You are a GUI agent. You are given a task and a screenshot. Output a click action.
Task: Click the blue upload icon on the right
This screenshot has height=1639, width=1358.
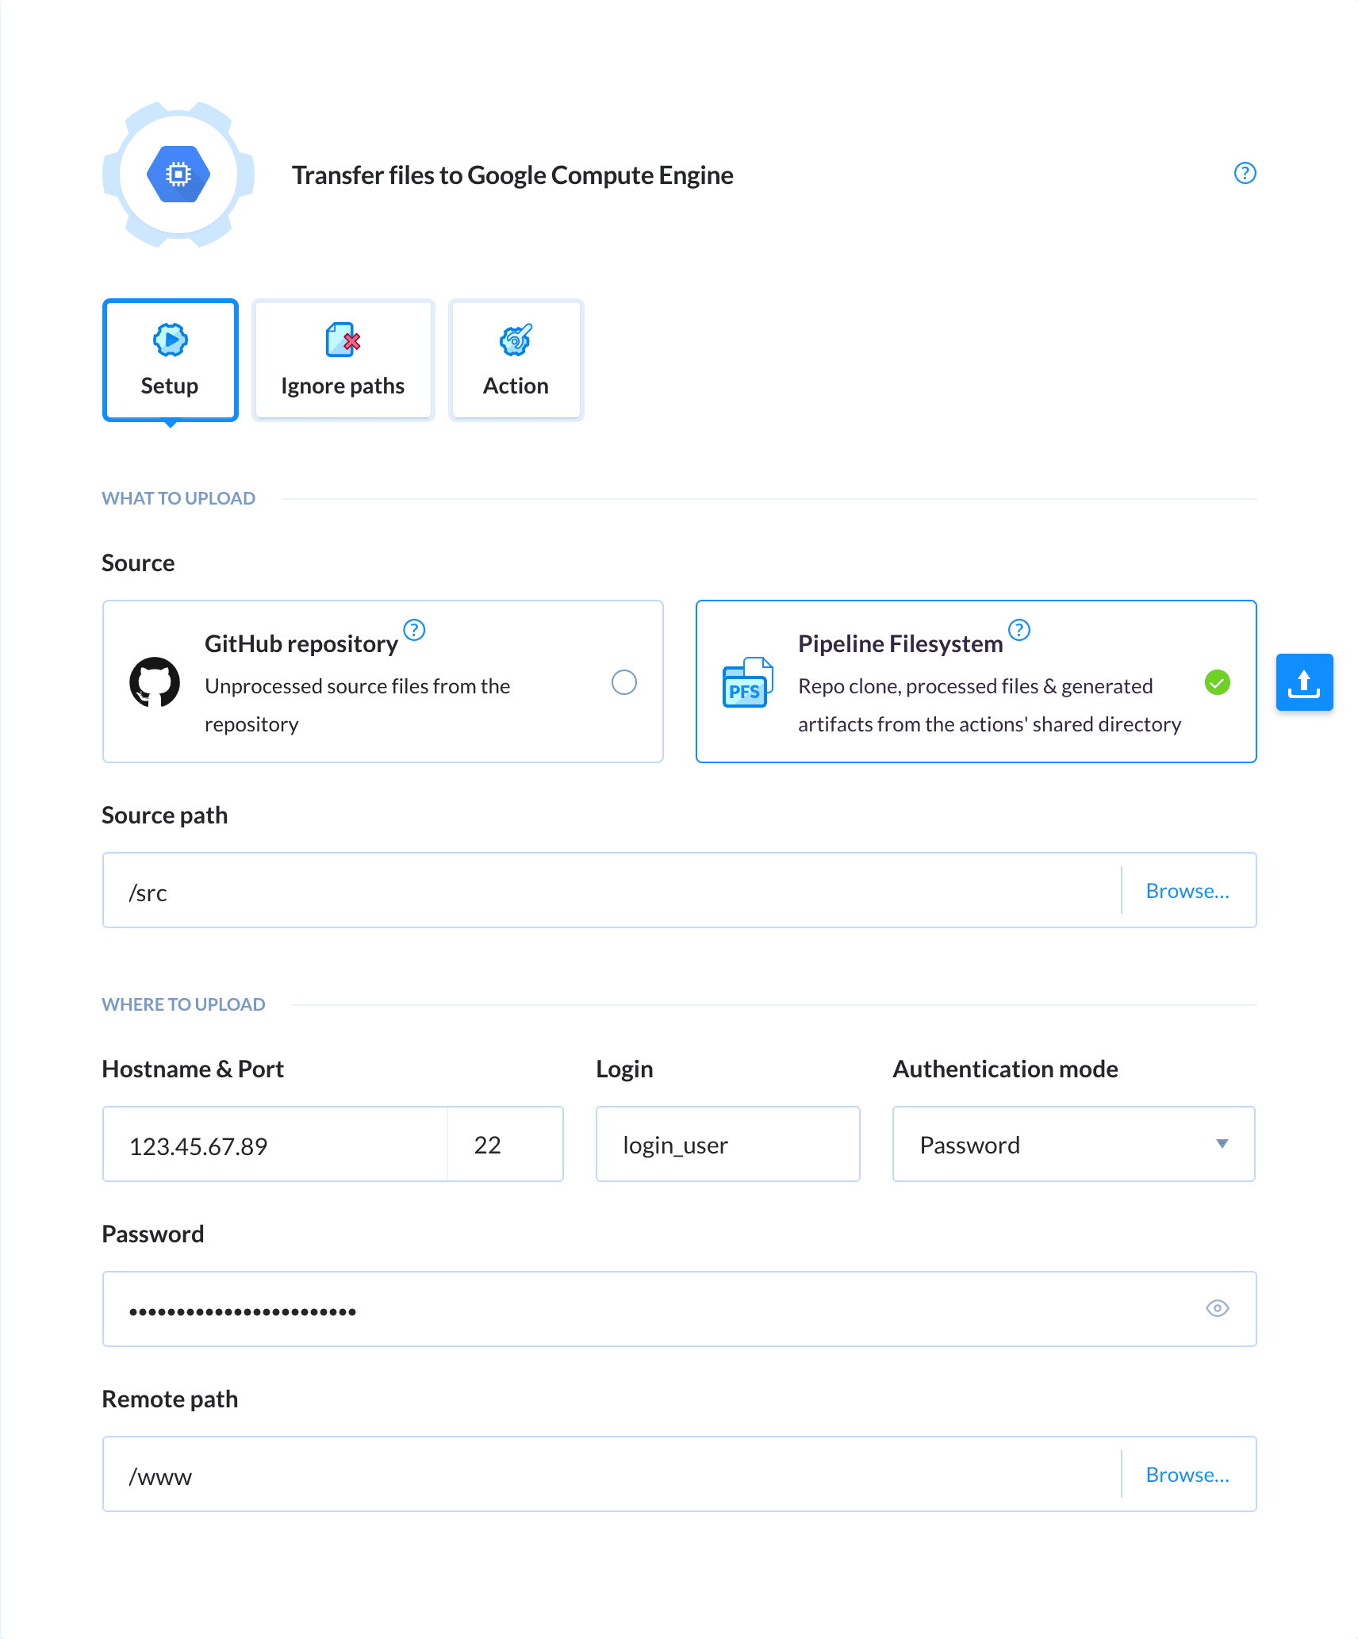1305,681
